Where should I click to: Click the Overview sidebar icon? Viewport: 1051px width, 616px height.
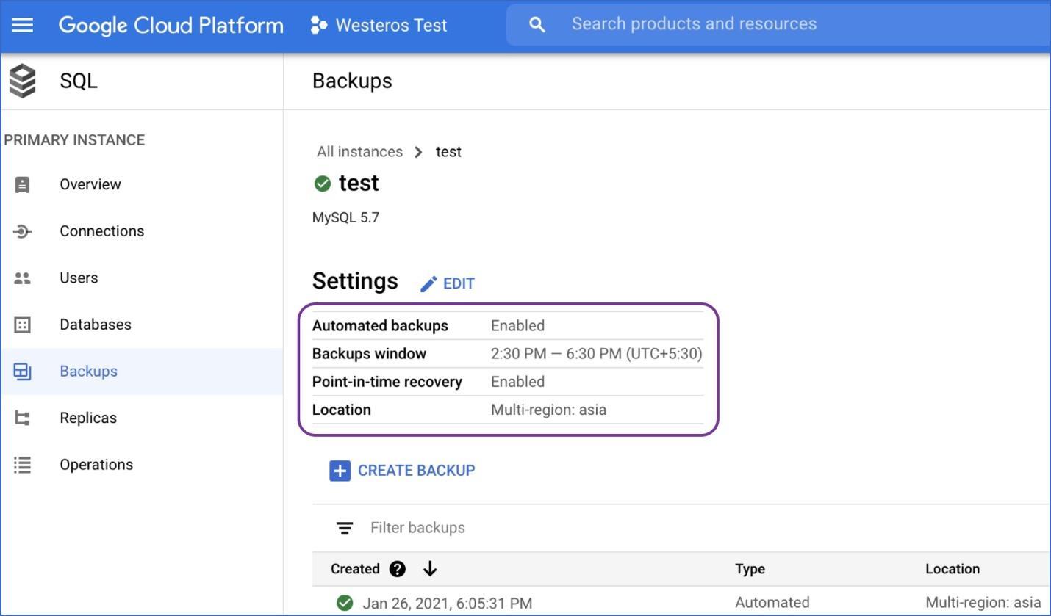22,184
